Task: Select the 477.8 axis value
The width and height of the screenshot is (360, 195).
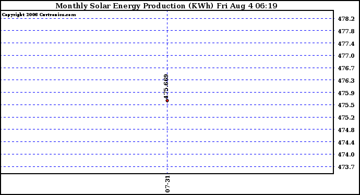Action: pyautogui.click(x=346, y=31)
